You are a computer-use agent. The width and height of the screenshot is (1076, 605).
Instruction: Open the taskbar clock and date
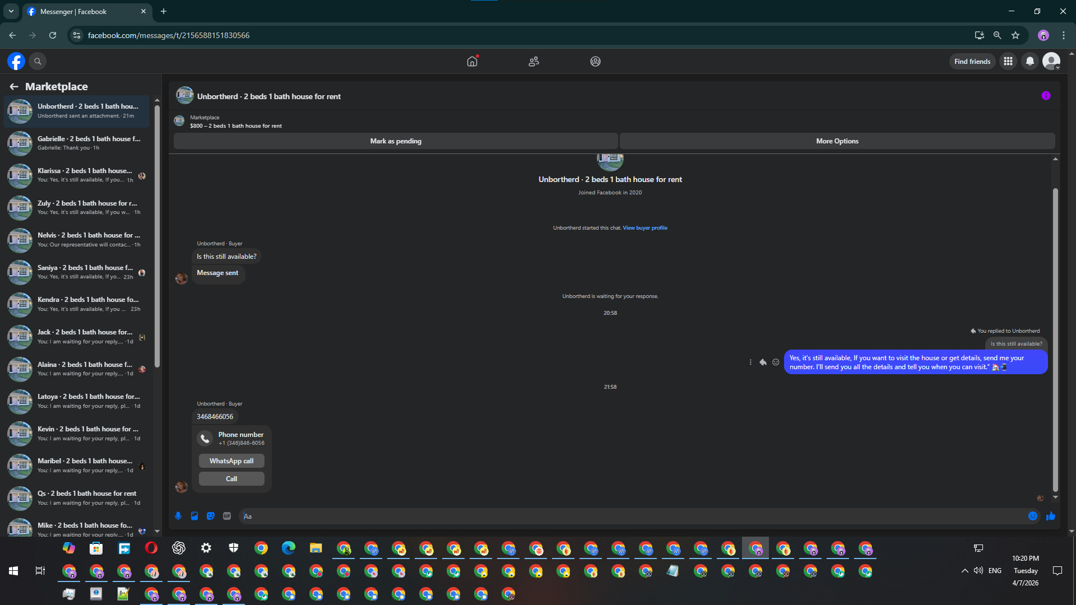click(x=1026, y=571)
